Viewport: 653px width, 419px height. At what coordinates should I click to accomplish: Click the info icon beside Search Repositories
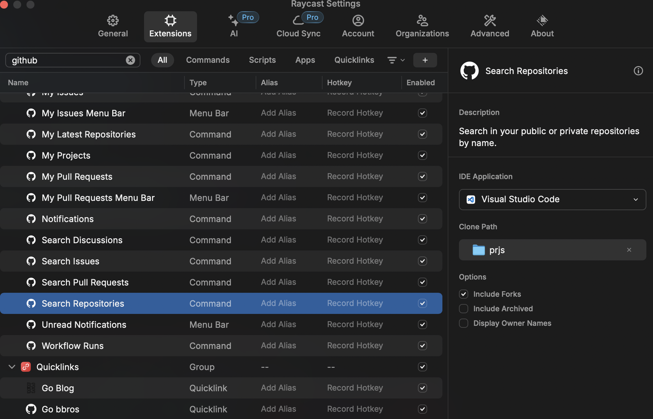(638, 71)
